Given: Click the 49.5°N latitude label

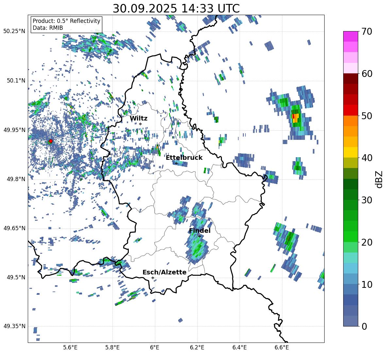Looking at the screenshot, I should pyautogui.click(x=16, y=277).
